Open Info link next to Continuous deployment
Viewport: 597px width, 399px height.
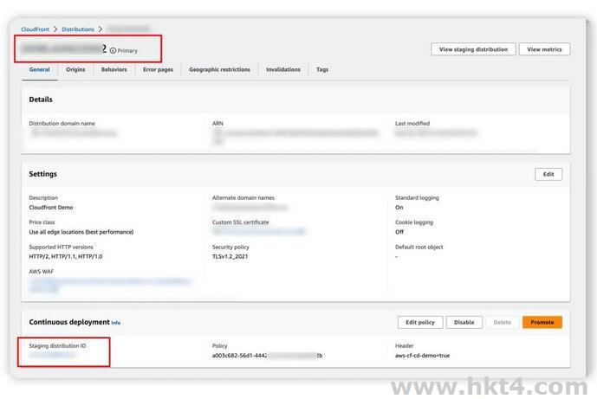pos(116,323)
